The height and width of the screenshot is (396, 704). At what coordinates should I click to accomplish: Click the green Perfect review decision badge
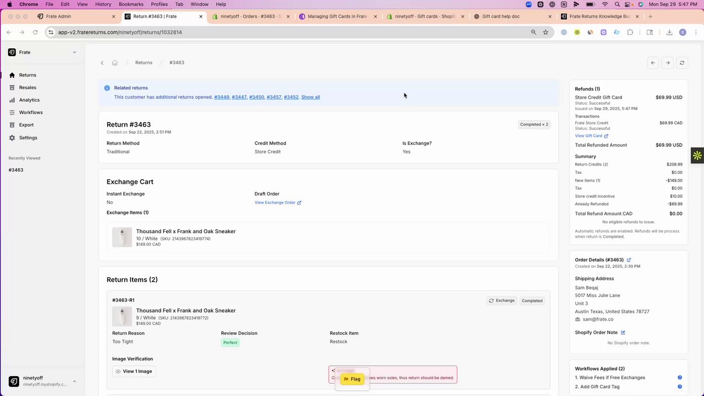pyautogui.click(x=230, y=343)
